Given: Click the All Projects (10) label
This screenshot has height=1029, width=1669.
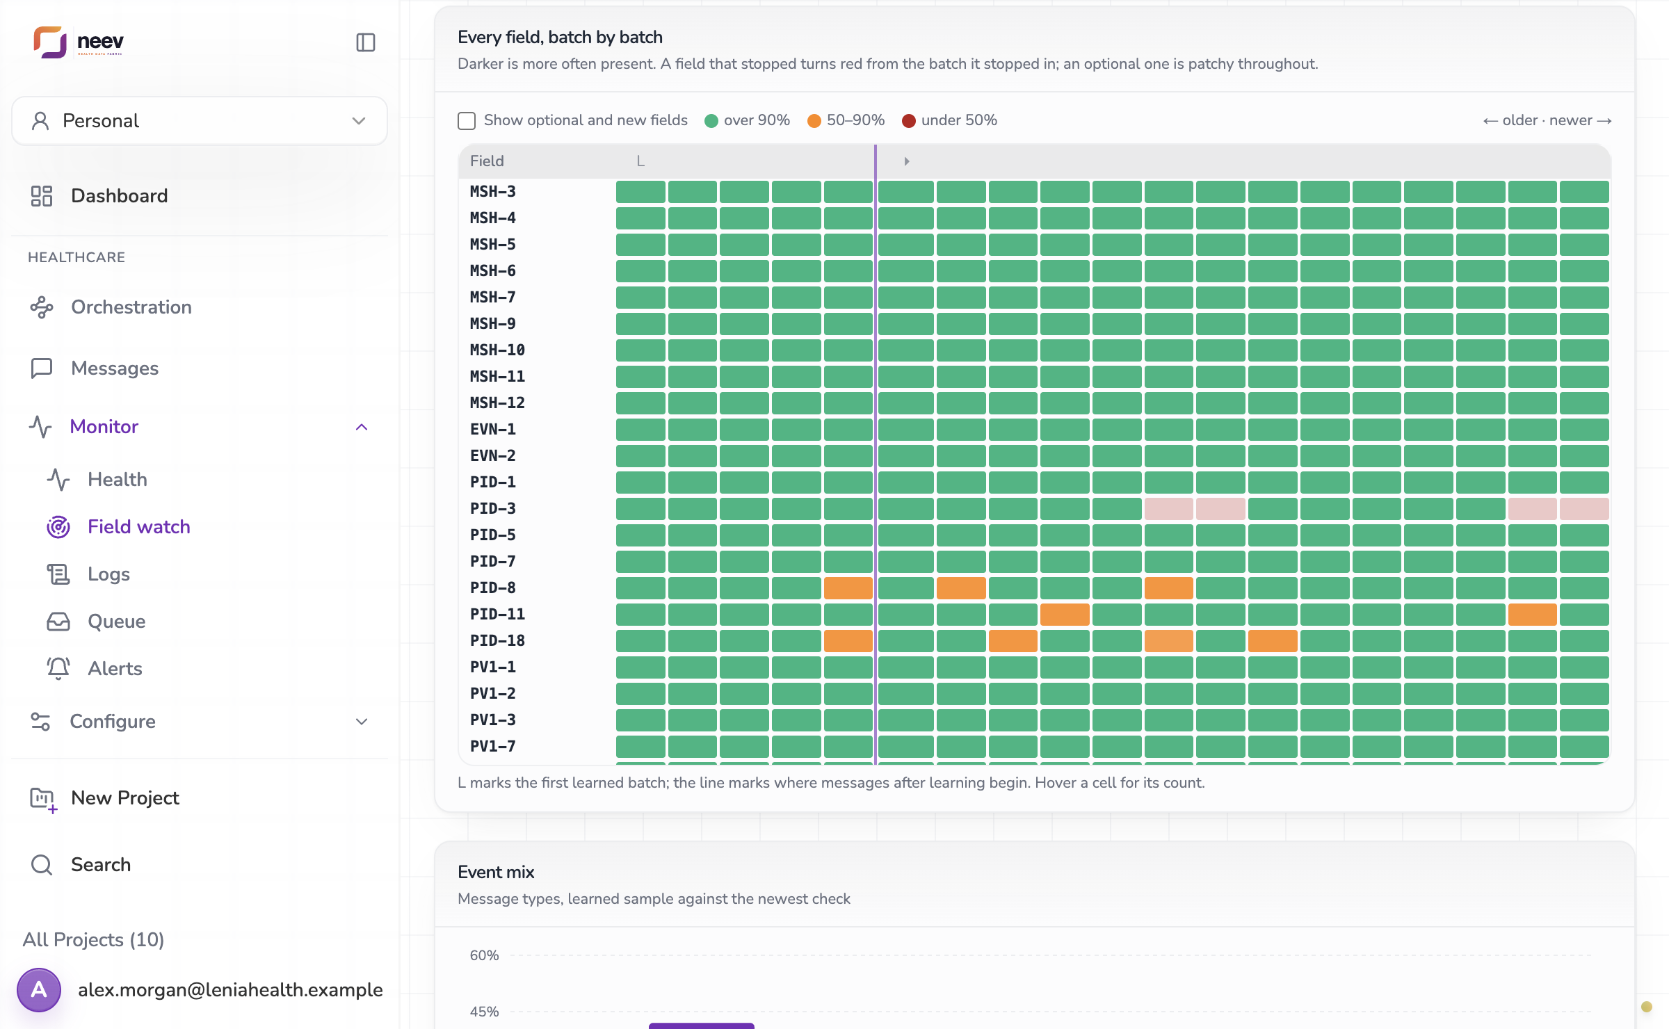Looking at the screenshot, I should tap(93, 940).
